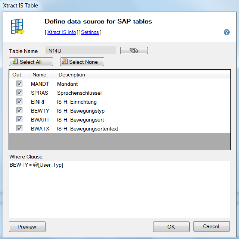Toggle the BEWTY output checkbox
The height and width of the screenshot is (239, 239).
pyautogui.click(x=19, y=110)
